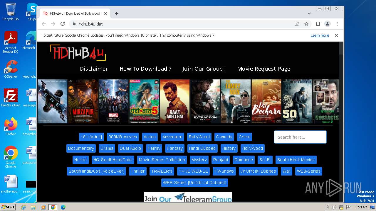Select the Documentary category
This screenshot has width=376, height=211.
81,148
